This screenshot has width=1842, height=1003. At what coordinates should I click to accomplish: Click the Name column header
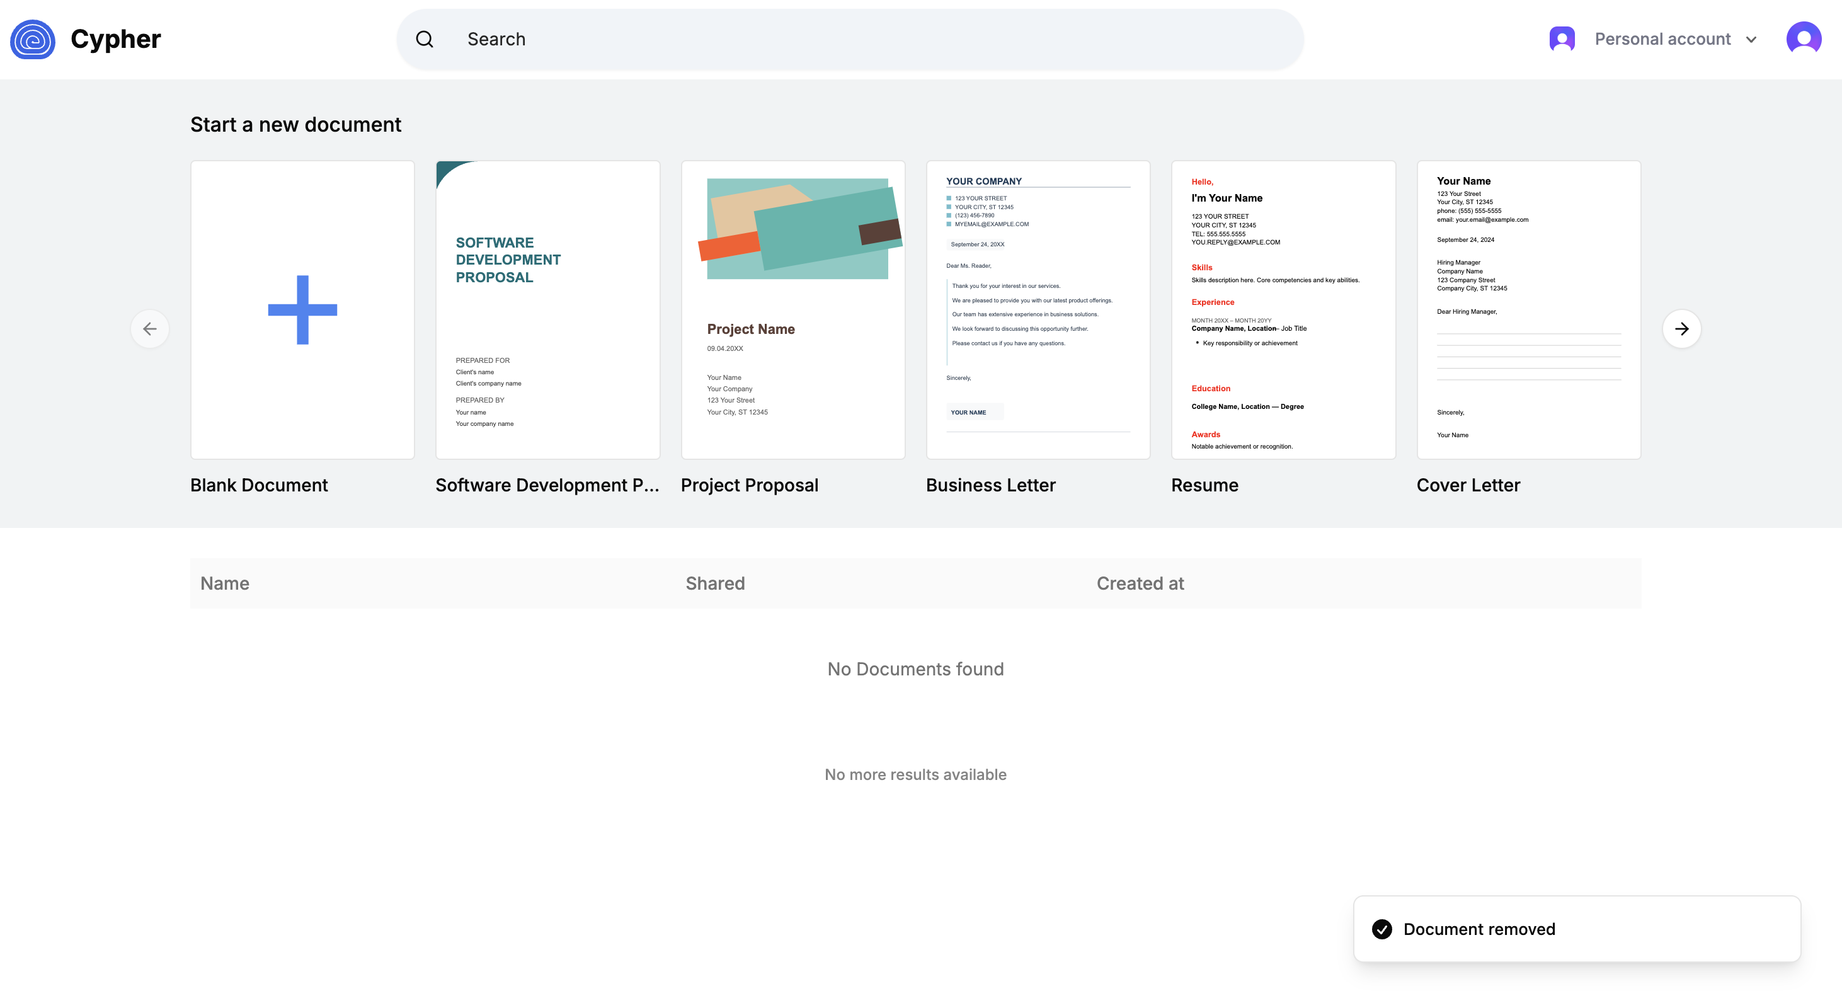[x=224, y=583]
